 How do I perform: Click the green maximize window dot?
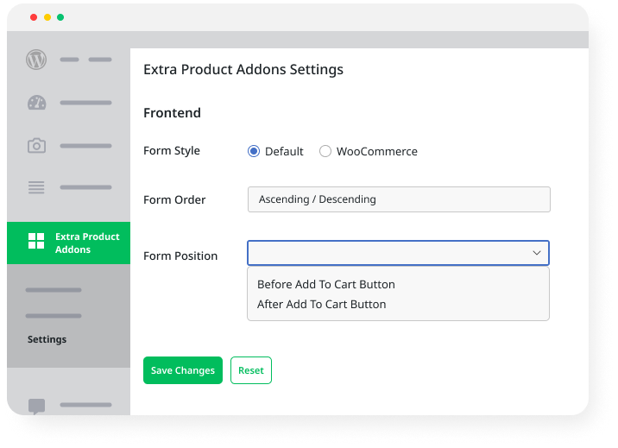60,17
